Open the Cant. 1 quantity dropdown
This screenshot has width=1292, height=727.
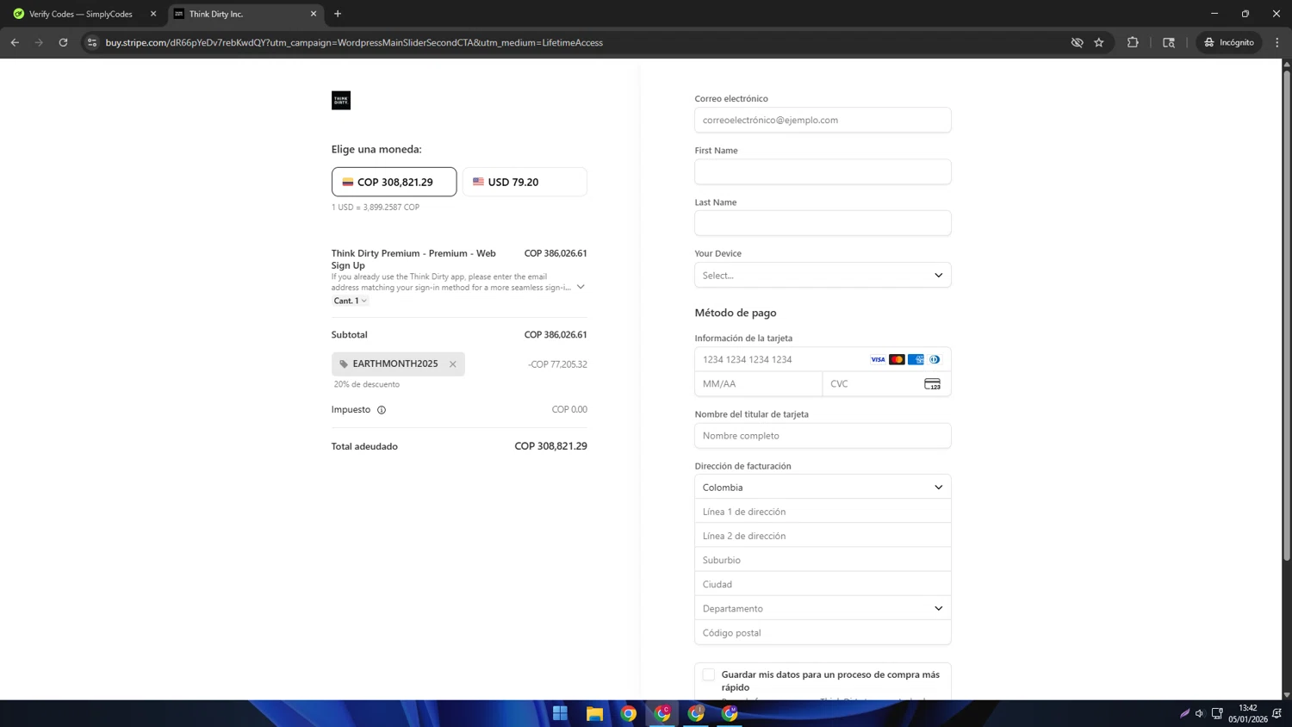point(351,301)
